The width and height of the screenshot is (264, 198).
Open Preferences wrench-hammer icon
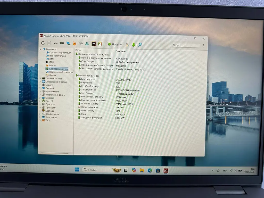pyautogui.click(x=127, y=44)
